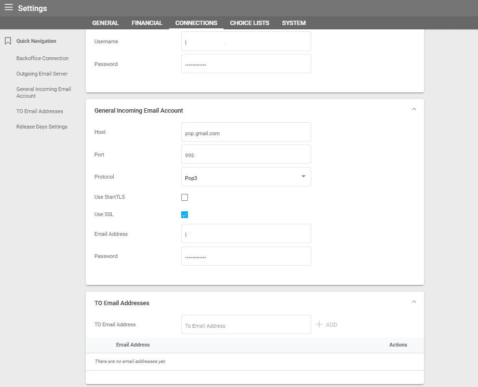Open the SYSTEM tab
The image size is (478, 387).
tap(293, 23)
